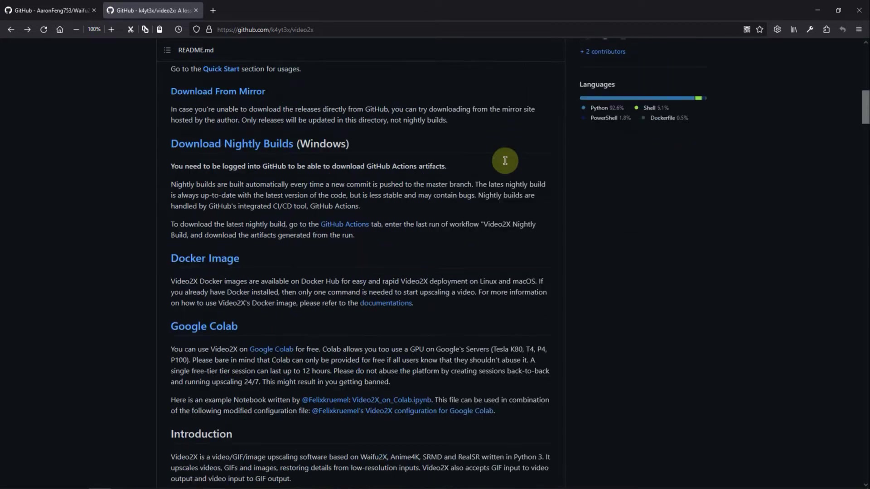
Task: Open the developer tools wrench icon
Action: tap(810, 29)
